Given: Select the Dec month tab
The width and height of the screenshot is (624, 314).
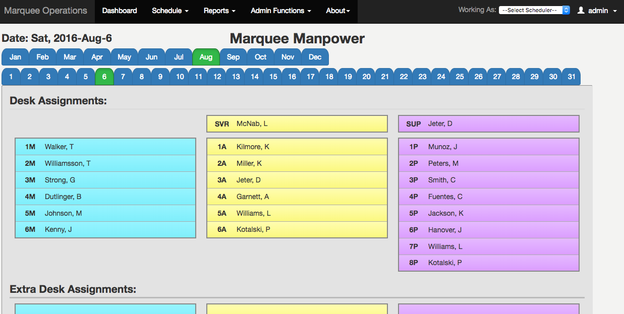Looking at the screenshot, I should click(x=315, y=57).
